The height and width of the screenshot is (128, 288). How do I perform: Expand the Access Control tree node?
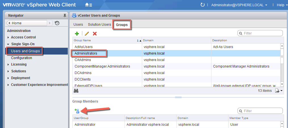point(9,37)
